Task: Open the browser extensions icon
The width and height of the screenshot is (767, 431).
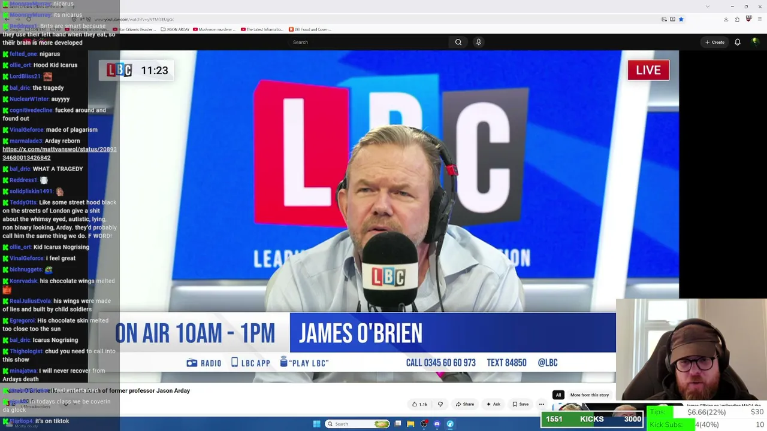Action: coord(737,19)
